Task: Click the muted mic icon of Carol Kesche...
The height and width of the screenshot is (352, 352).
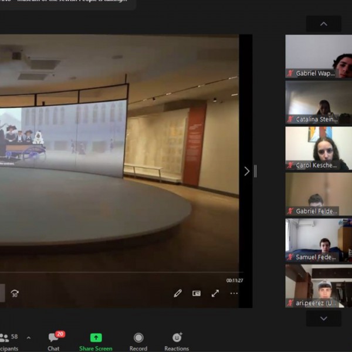Action: tap(290, 165)
